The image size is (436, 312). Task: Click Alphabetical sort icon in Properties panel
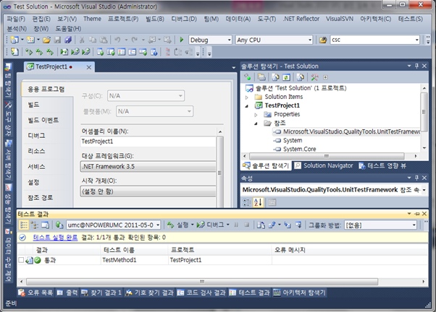click(258, 202)
